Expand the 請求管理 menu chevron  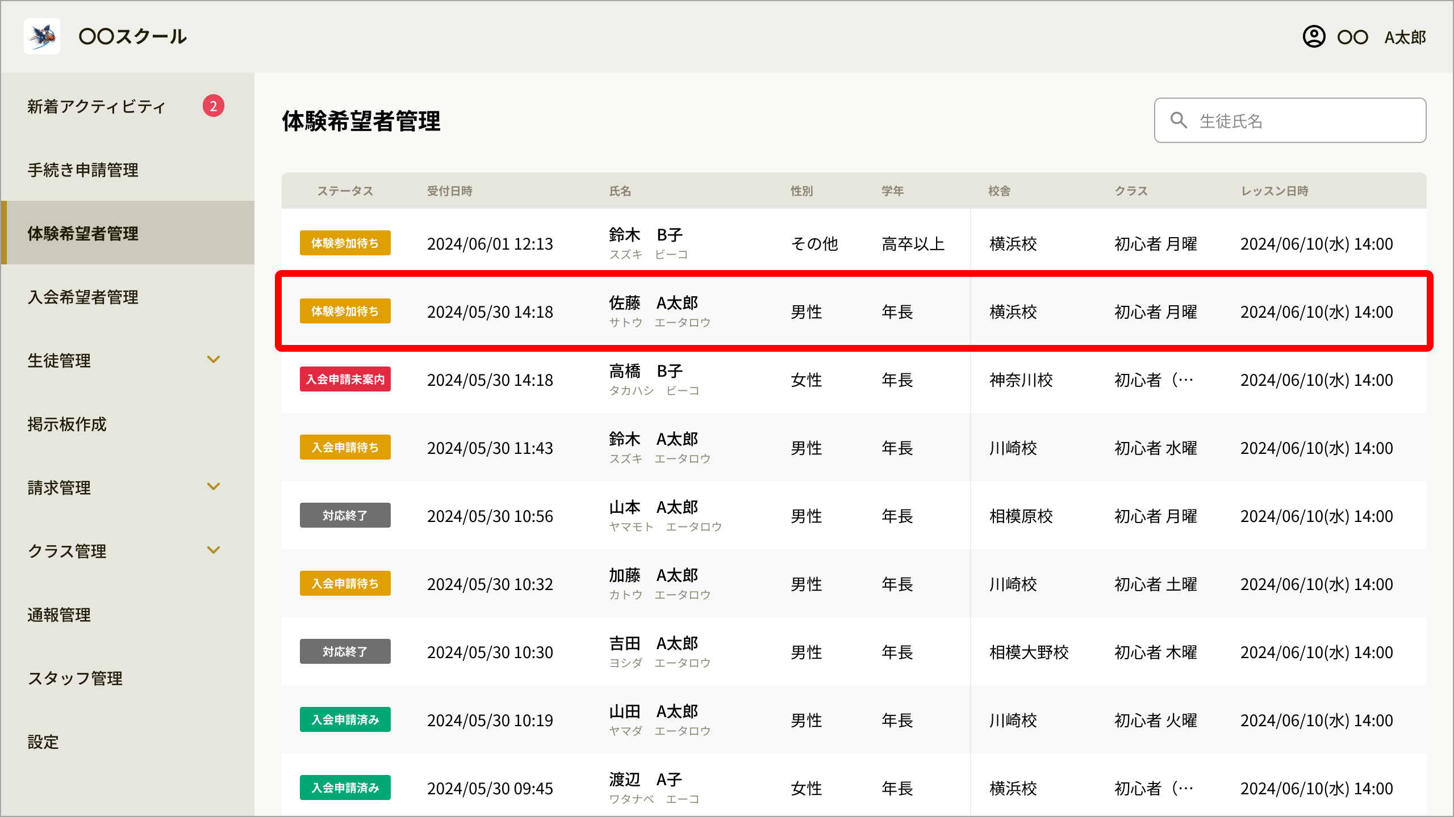coord(214,486)
